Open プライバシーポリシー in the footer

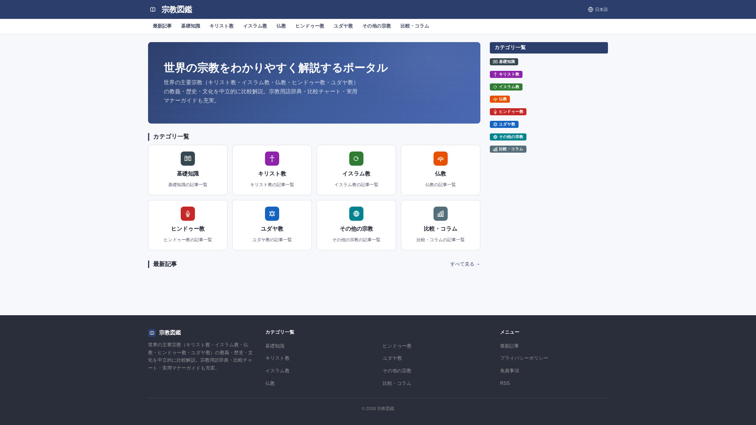[x=524, y=358]
